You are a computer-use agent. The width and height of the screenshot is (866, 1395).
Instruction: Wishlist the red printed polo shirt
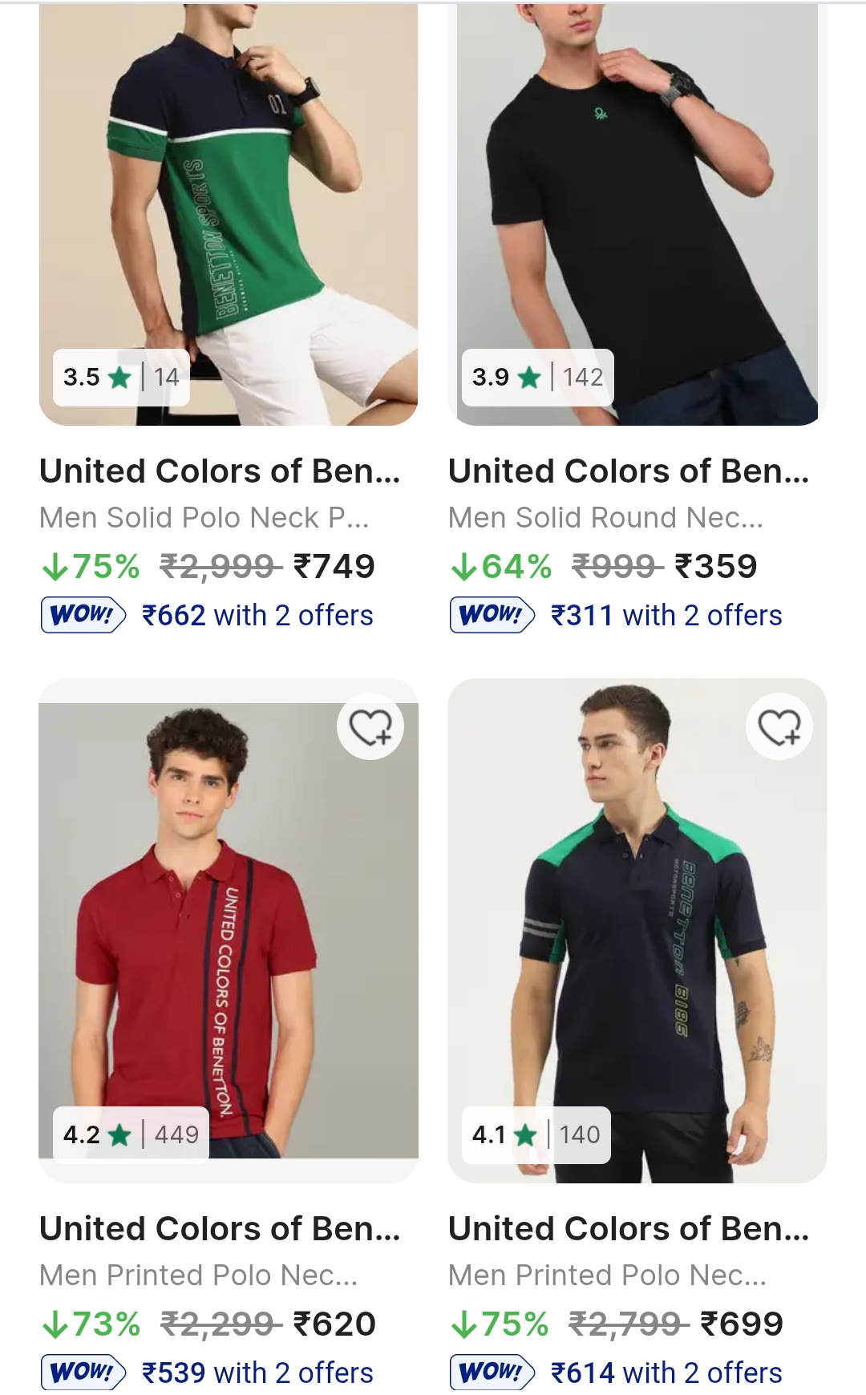(x=370, y=727)
